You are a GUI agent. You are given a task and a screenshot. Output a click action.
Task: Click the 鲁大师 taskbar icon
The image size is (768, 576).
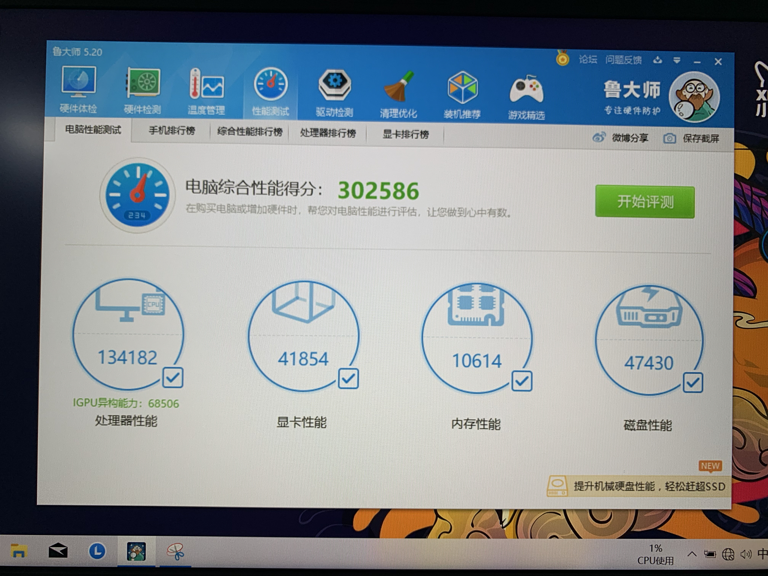click(x=136, y=552)
